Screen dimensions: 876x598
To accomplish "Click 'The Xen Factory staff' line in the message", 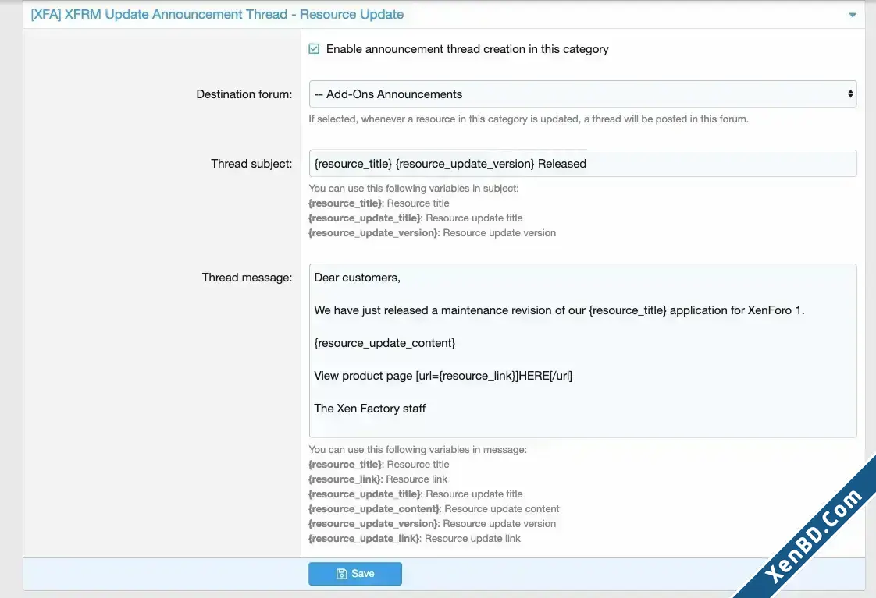I will pyautogui.click(x=370, y=409).
